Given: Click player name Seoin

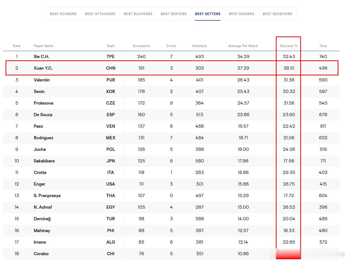Looking at the screenshot, I should point(39,92).
